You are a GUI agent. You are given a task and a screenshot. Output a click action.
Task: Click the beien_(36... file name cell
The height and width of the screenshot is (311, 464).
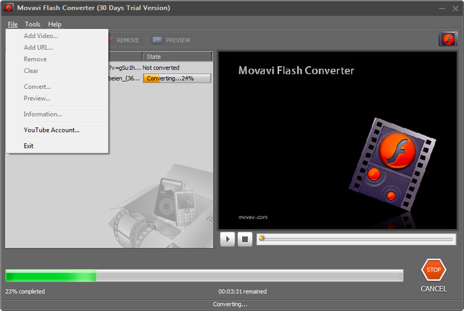click(124, 78)
